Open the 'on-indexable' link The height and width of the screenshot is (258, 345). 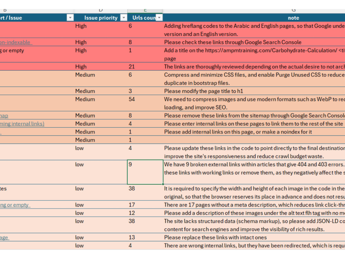click(x=16, y=42)
